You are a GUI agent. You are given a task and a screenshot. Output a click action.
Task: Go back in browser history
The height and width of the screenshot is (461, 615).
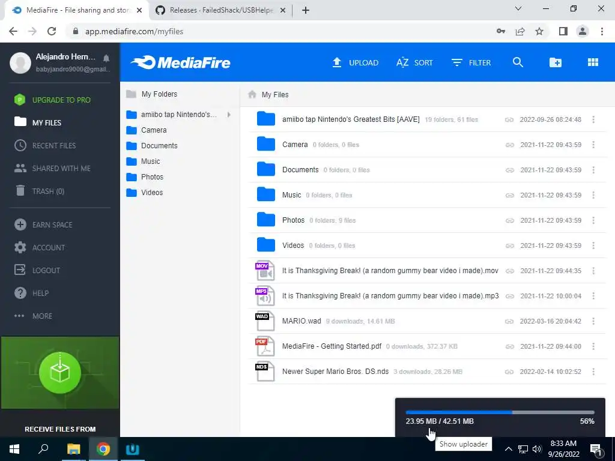click(13, 31)
